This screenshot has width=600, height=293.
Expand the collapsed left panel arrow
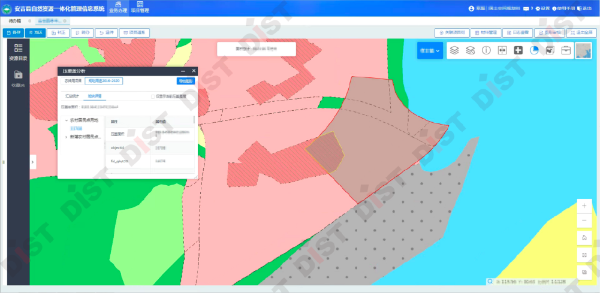[x=32, y=162]
